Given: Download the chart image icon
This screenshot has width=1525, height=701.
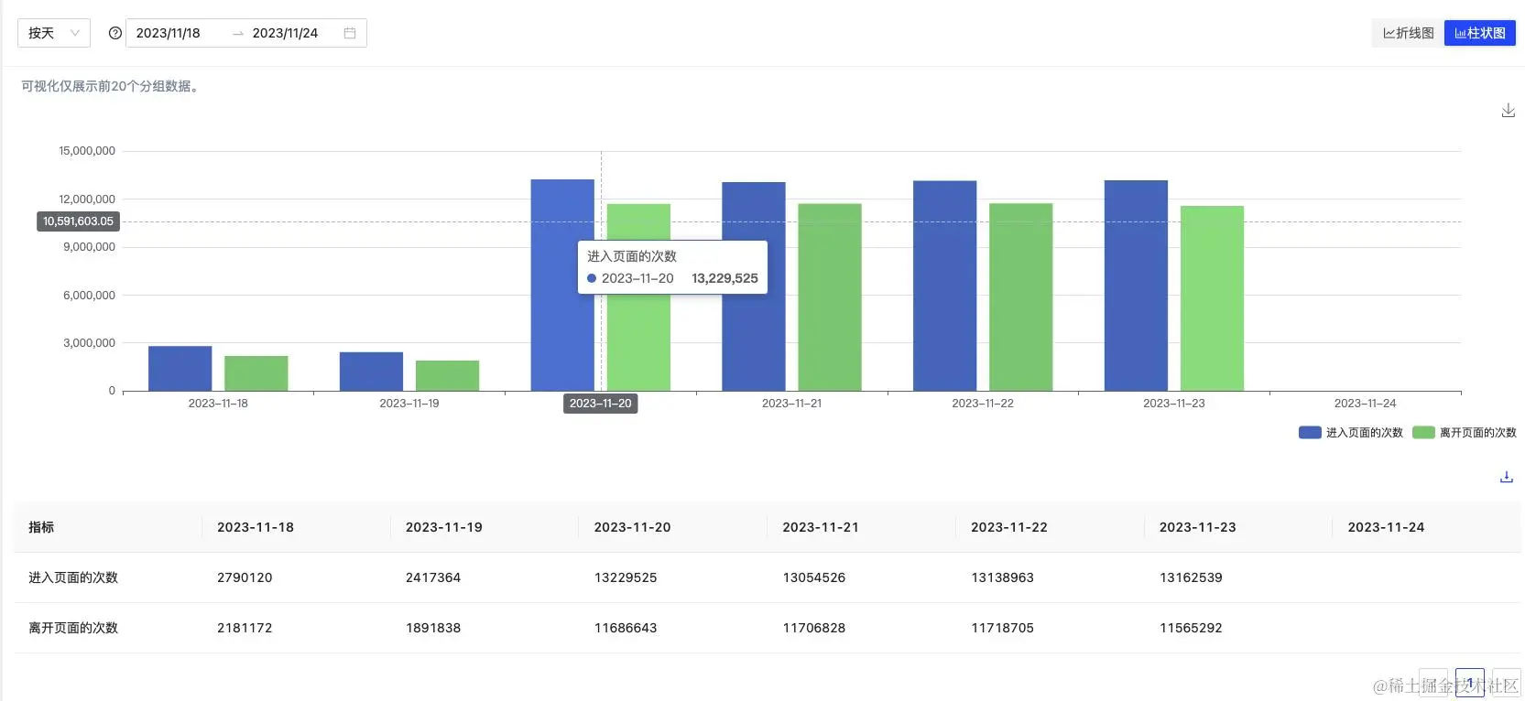Looking at the screenshot, I should click(1508, 110).
